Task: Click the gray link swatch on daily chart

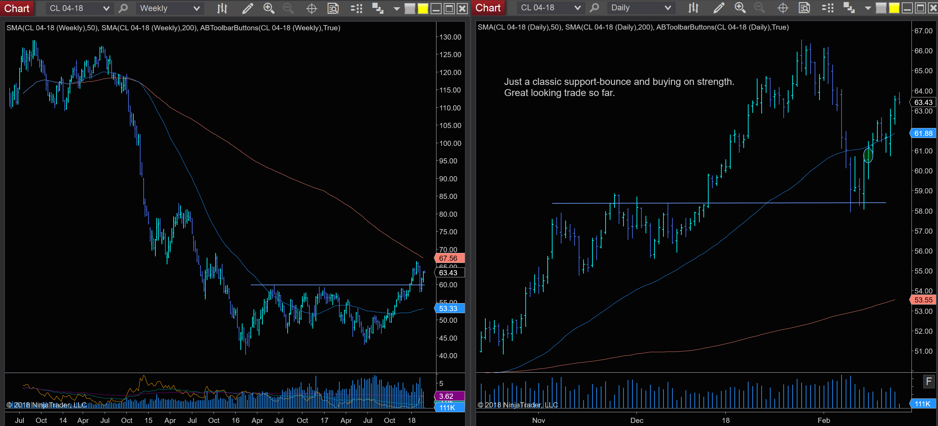Action: [x=881, y=8]
